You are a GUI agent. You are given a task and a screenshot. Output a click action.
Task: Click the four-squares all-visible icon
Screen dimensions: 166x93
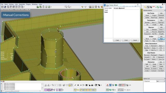(86, 85)
